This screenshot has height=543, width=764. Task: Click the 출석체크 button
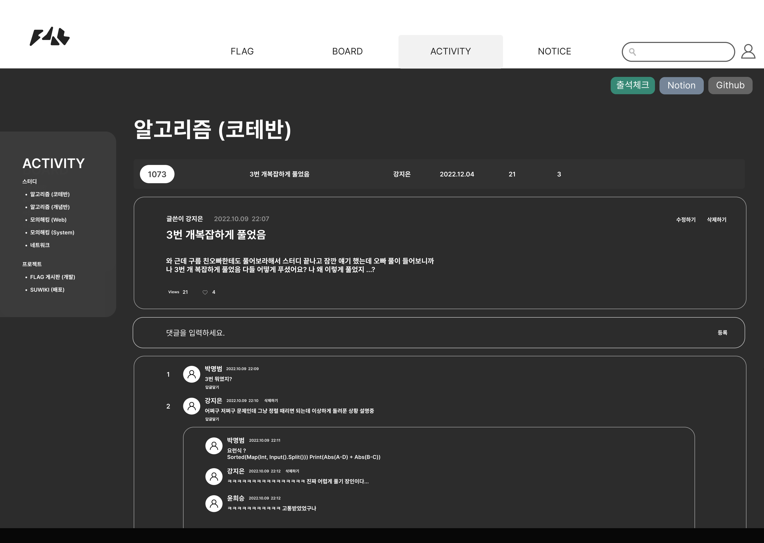coord(632,85)
